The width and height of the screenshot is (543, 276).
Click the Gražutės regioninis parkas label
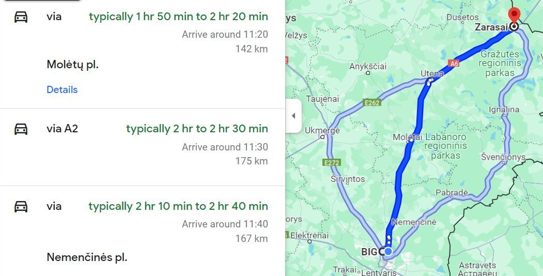pos(500,63)
